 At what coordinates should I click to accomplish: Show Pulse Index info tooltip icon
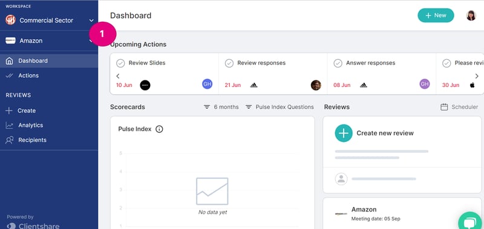159,129
